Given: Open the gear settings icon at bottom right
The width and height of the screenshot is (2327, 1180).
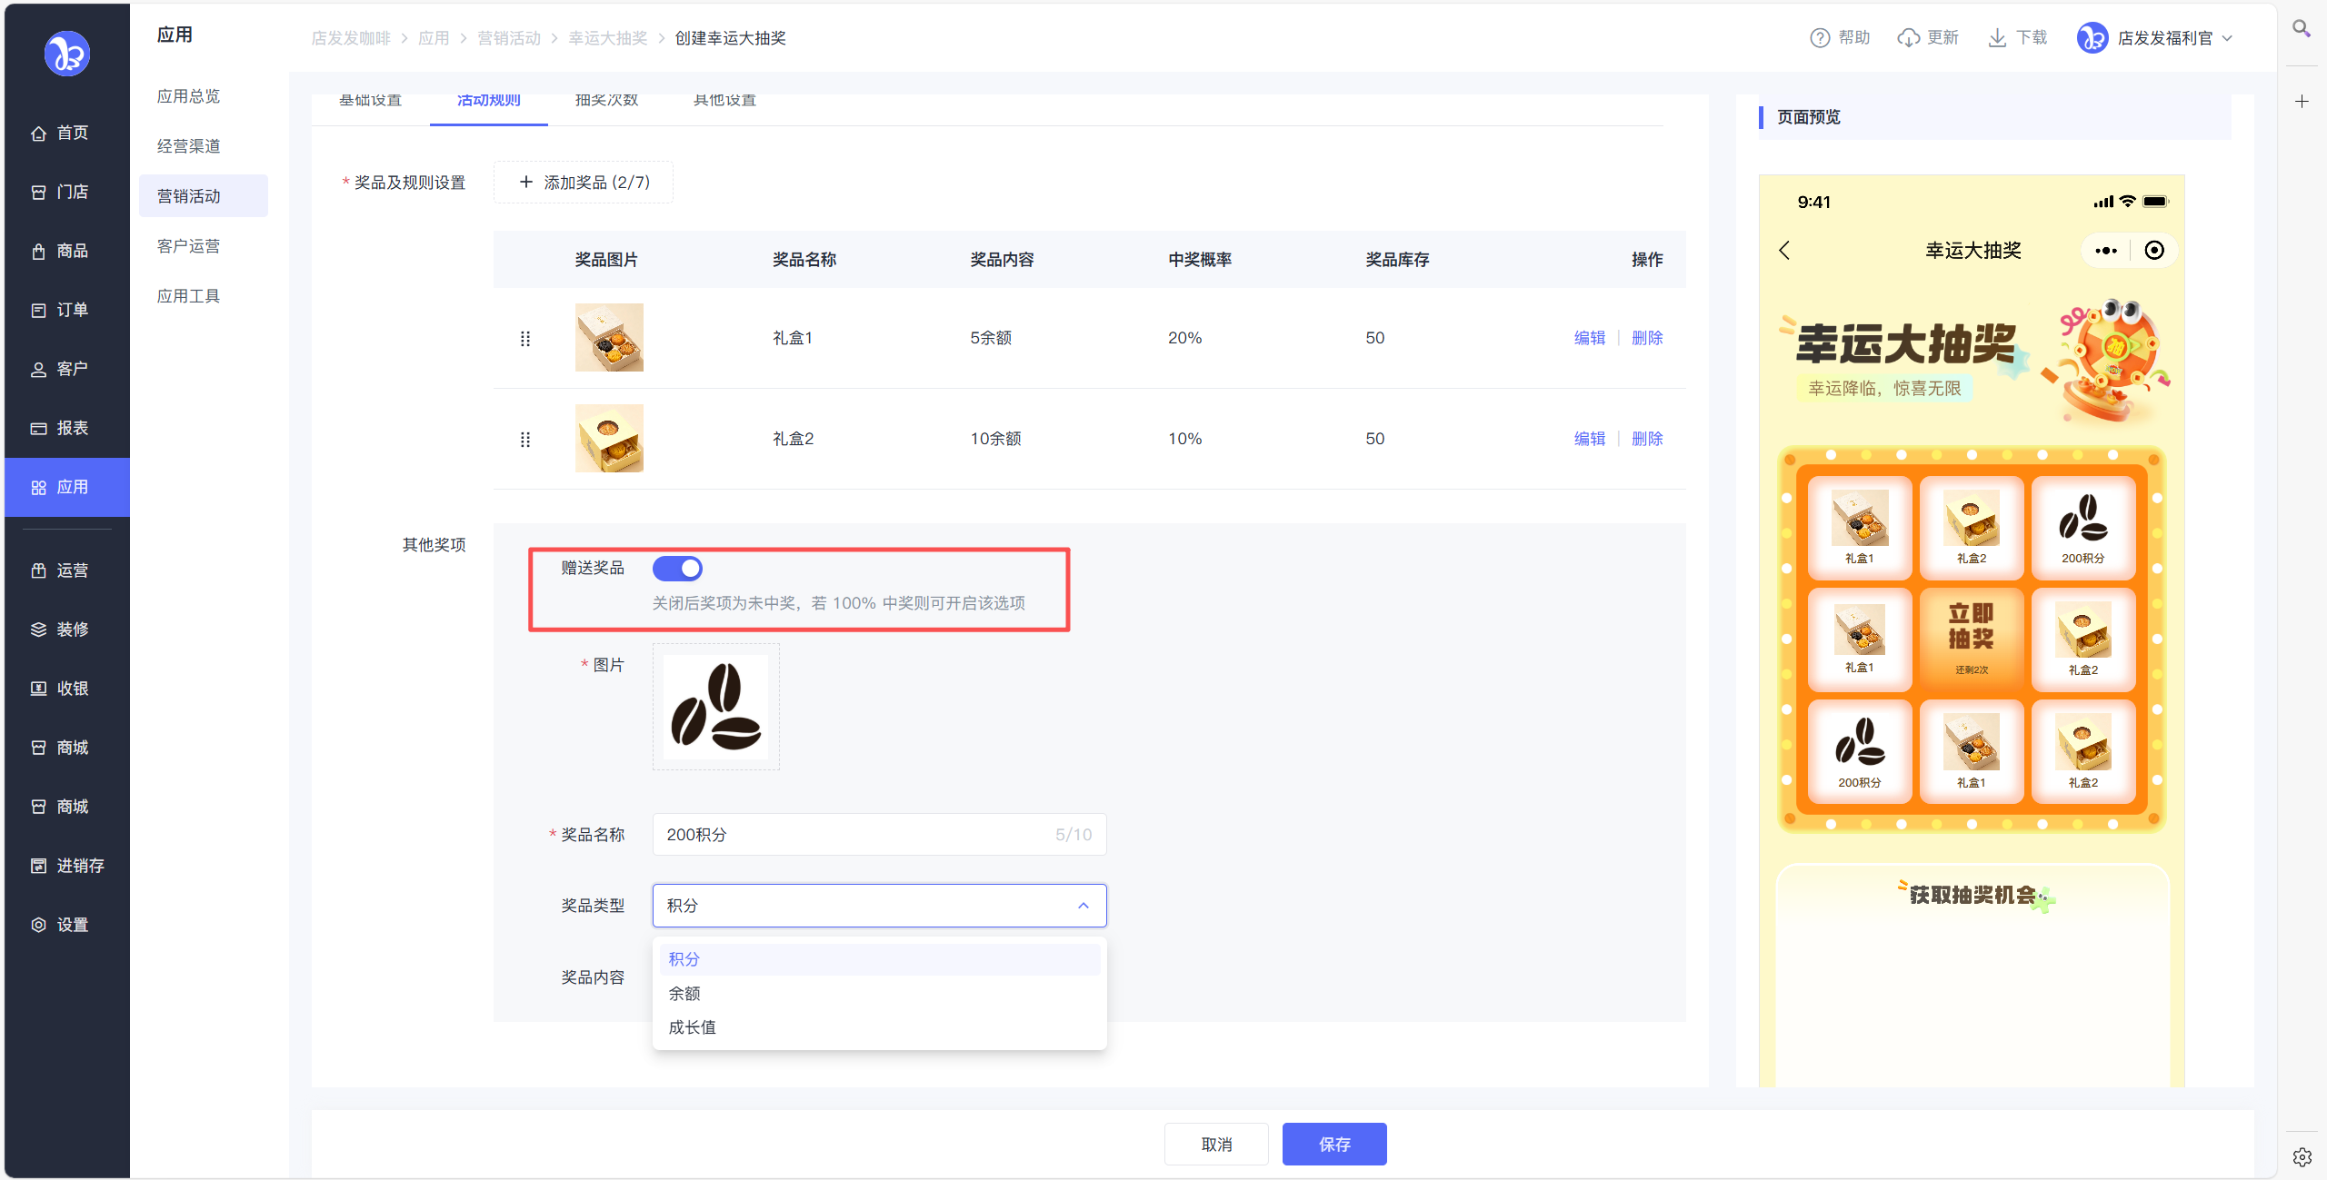Looking at the screenshot, I should click(x=2302, y=1156).
